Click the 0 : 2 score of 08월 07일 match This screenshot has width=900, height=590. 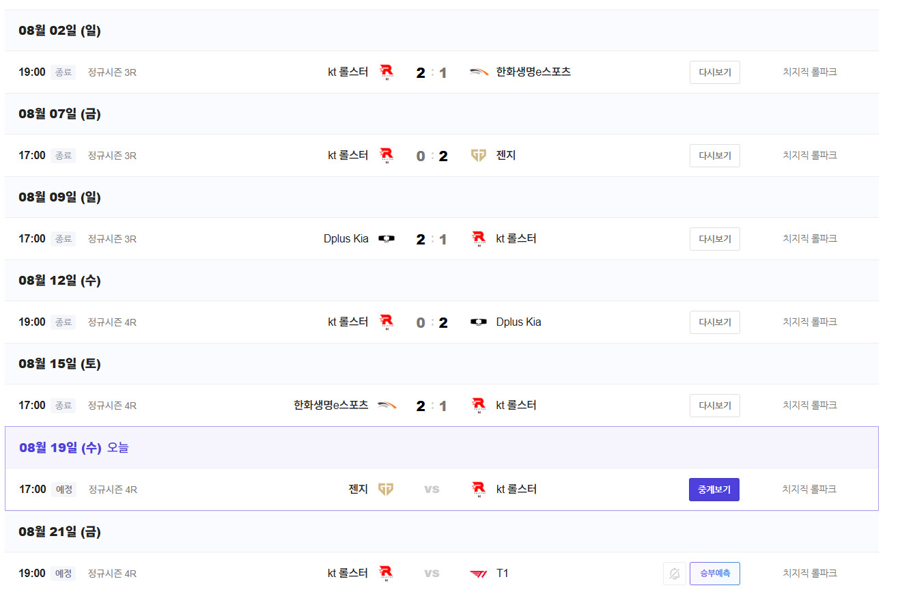pyautogui.click(x=432, y=156)
